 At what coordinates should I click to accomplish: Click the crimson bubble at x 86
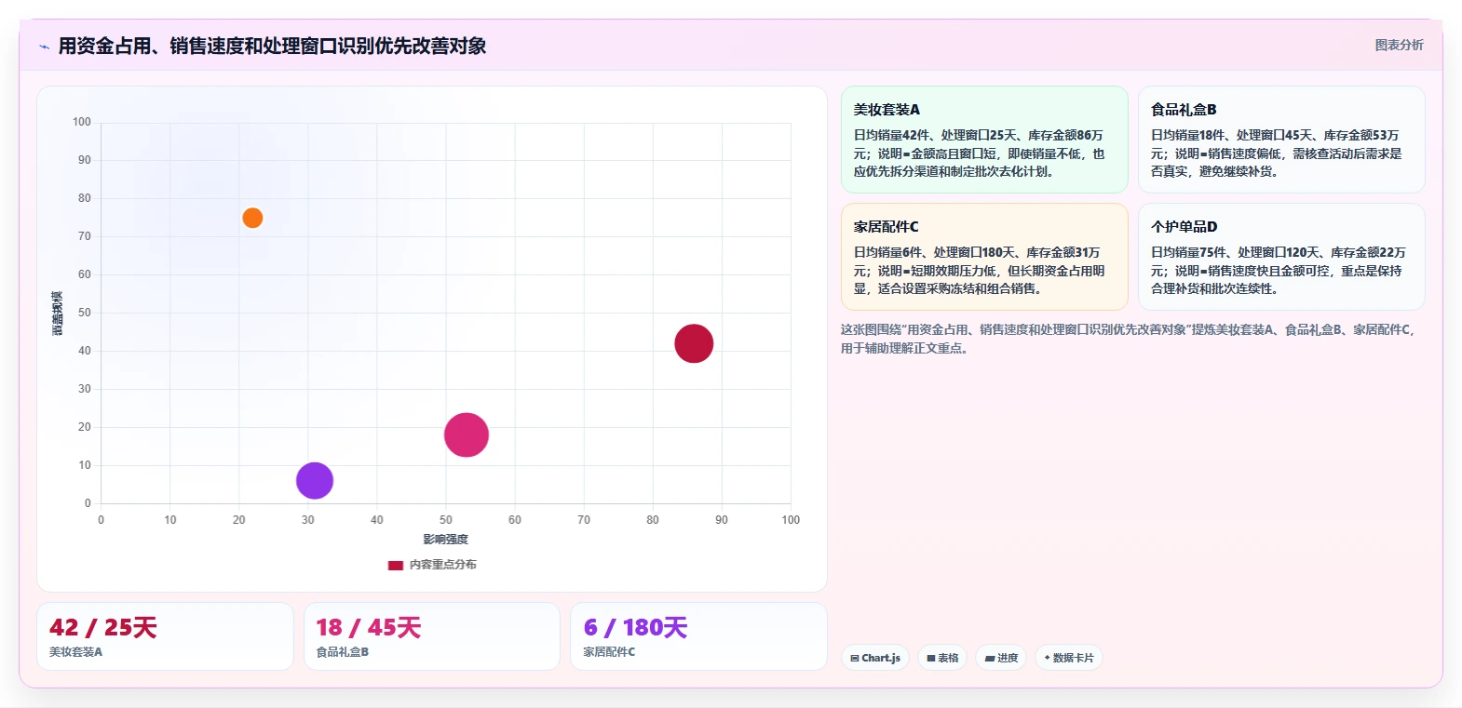click(x=694, y=343)
